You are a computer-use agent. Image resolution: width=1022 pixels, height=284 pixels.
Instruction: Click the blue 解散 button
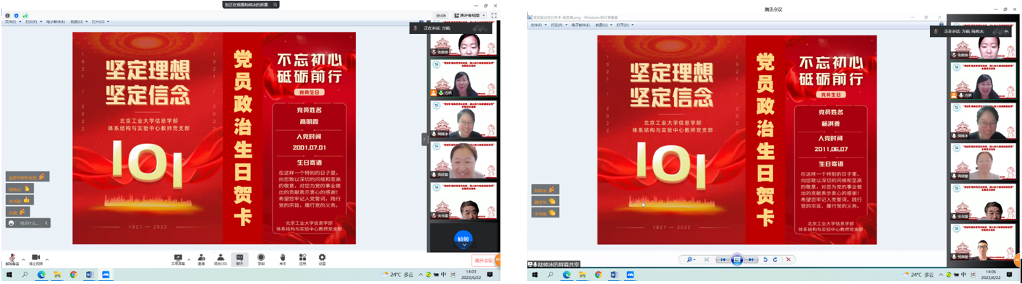(464, 238)
